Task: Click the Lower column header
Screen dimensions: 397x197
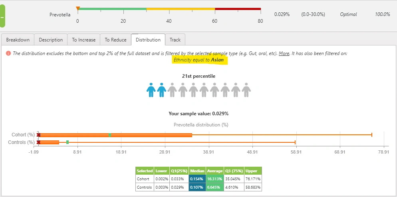Action: pyautogui.click(x=161, y=171)
